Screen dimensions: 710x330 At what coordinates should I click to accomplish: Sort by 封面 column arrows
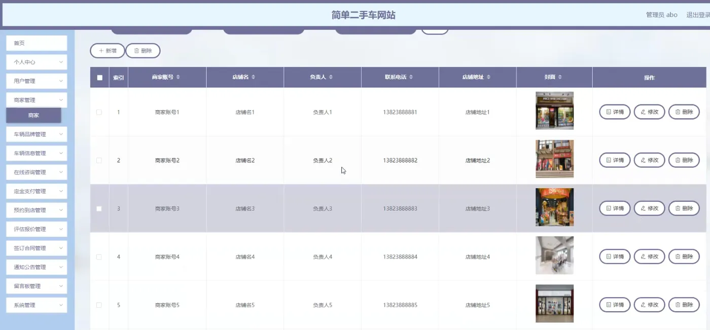560,77
